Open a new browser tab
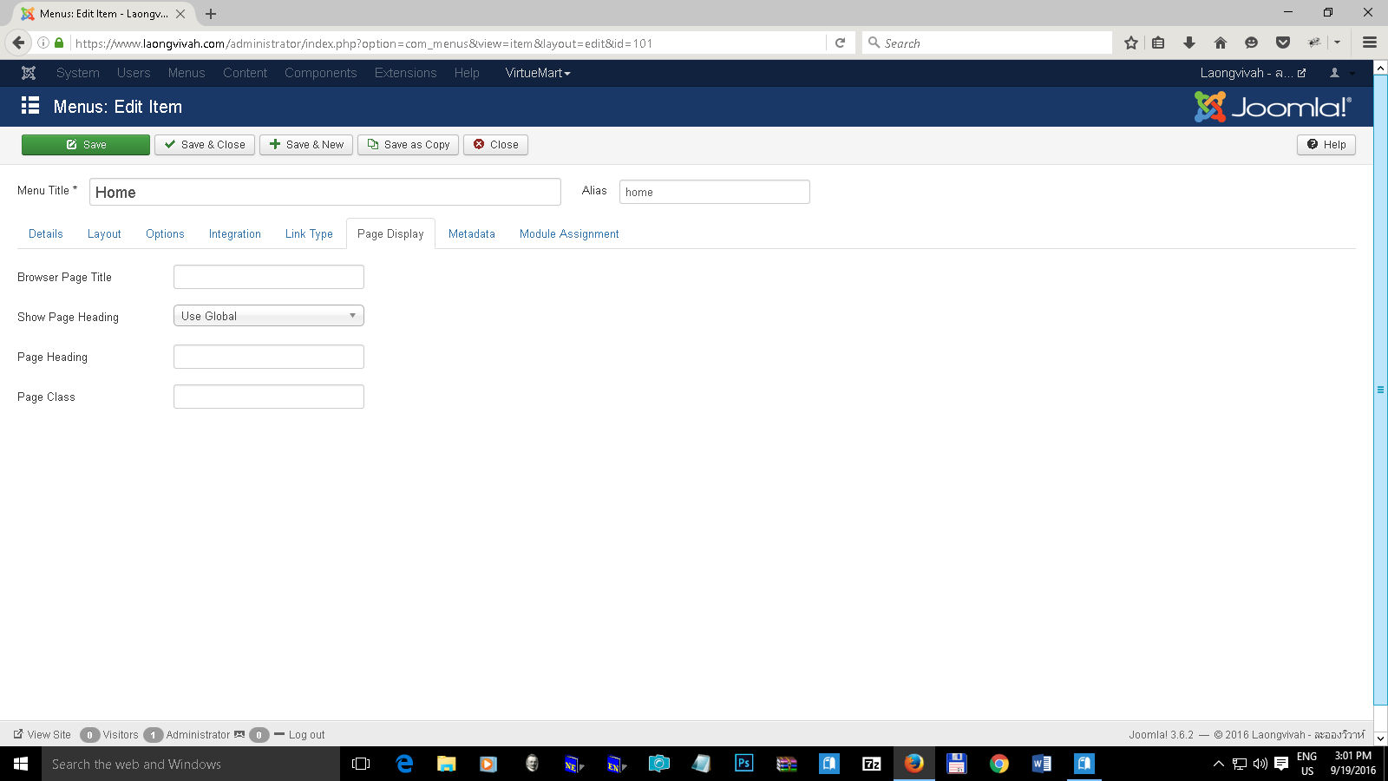The height and width of the screenshot is (781, 1388). pos(211,14)
